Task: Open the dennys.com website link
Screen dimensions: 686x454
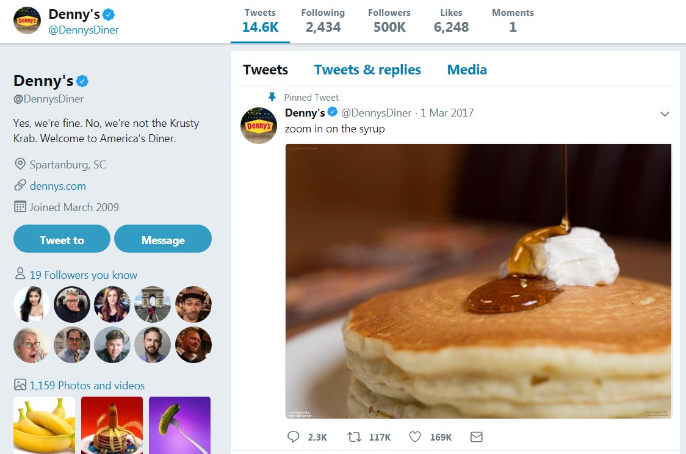Action: (x=58, y=186)
